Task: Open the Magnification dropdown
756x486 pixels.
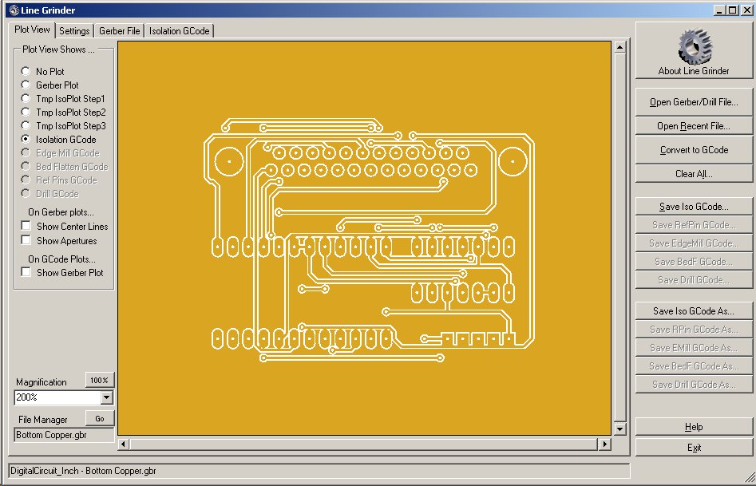Action: tap(106, 397)
